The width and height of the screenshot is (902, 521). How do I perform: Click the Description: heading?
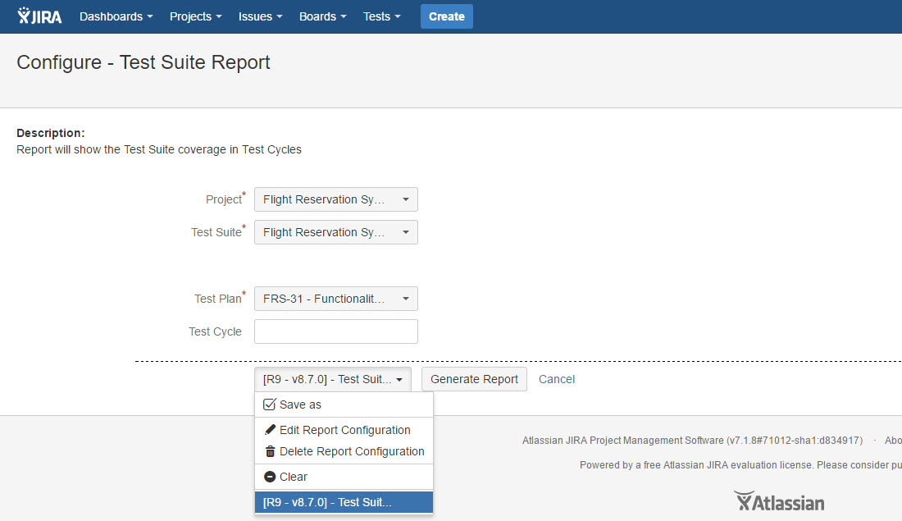coord(51,133)
